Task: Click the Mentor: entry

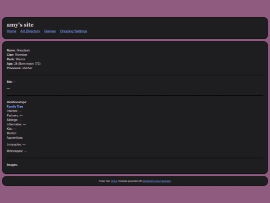Action: pyautogui.click(x=11, y=133)
